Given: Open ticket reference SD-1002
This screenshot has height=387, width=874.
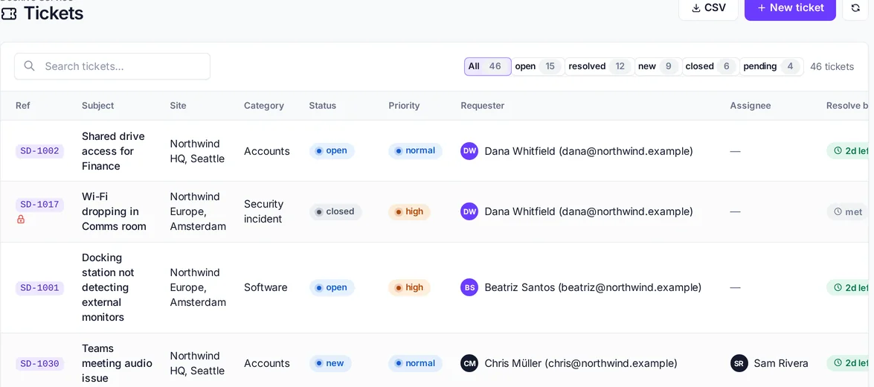Looking at the screenshot, I should point(39,151).
